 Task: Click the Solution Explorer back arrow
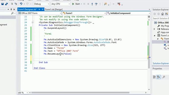pos(154,14)
